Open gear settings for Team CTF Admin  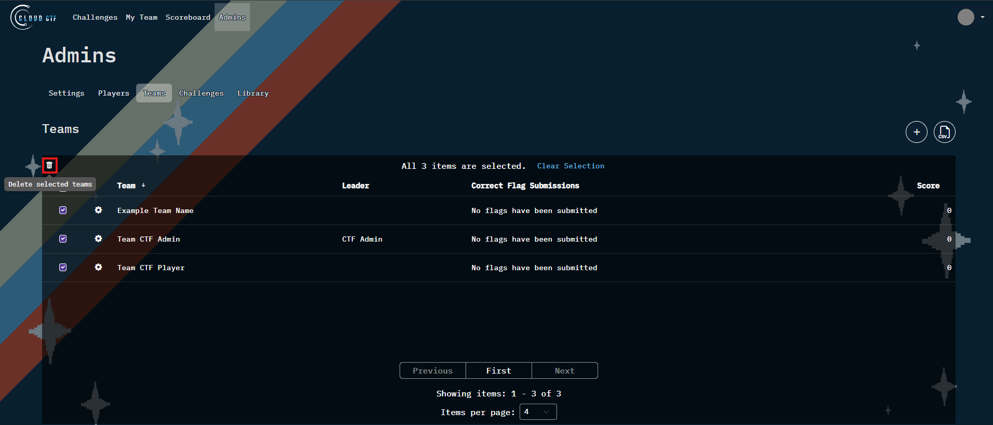click(x=98, y=239)
